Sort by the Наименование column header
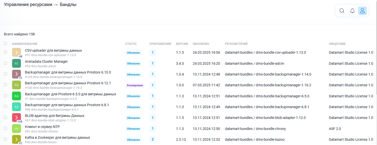 tap(25, 44)
